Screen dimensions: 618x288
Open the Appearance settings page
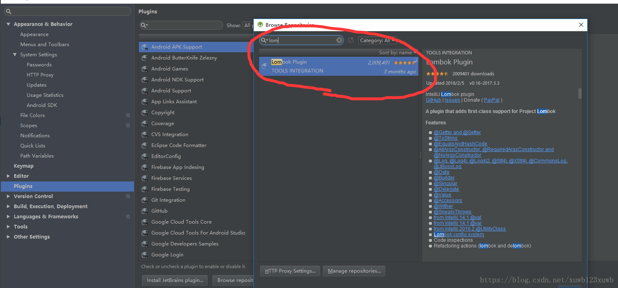coord(34,34)
